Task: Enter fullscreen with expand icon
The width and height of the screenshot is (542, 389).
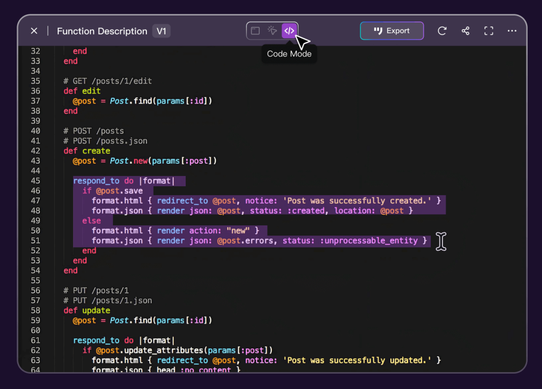Action: click(x=488, y=31)
